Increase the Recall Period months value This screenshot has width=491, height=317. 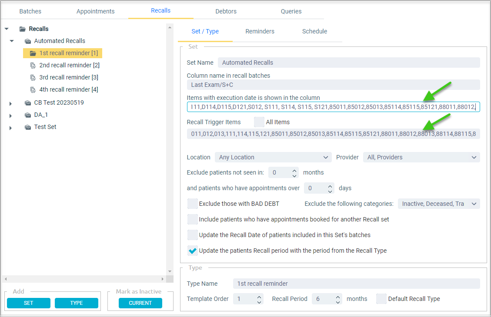[x=338, y=297]
